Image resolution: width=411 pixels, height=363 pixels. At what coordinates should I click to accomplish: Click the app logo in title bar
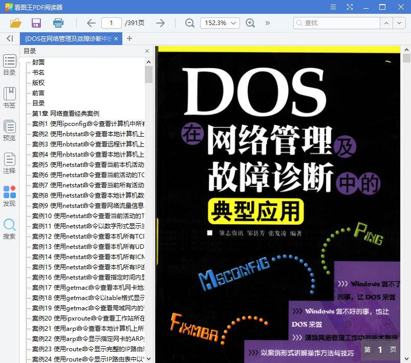(9, 7)
